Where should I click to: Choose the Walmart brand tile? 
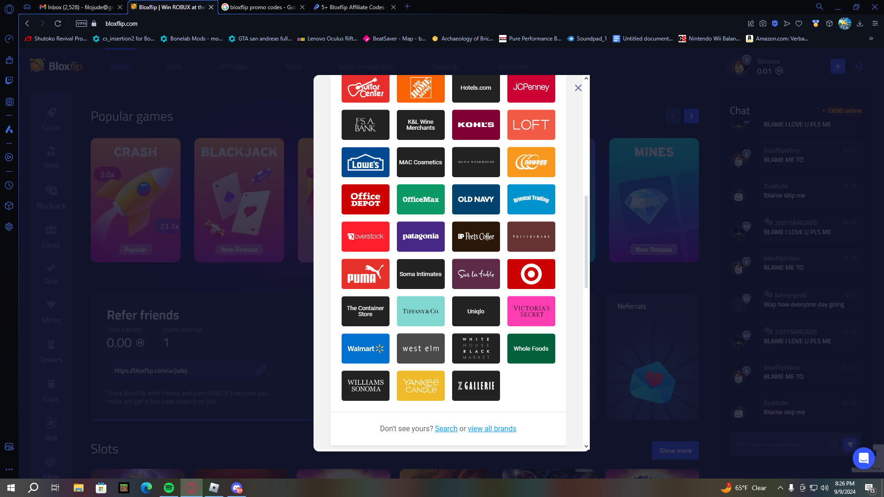[x=365, y=348]
